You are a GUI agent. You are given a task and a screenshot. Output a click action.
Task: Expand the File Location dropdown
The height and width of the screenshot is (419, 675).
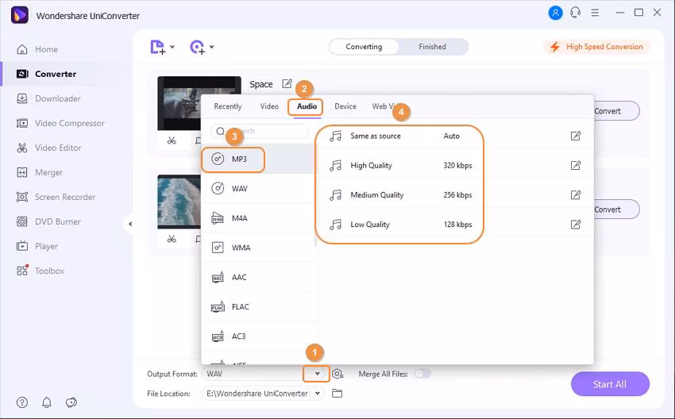[318, 393]
